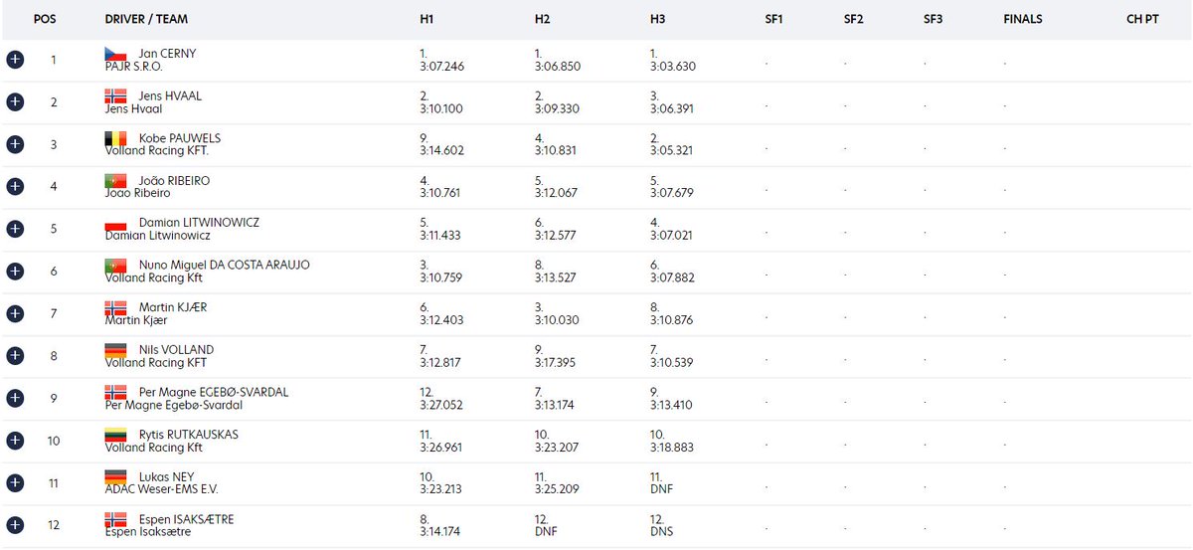Expand the row for Rytis RUTKAUSKAS
This screenshot has height=550, width=1193.
tap(14, 441)
